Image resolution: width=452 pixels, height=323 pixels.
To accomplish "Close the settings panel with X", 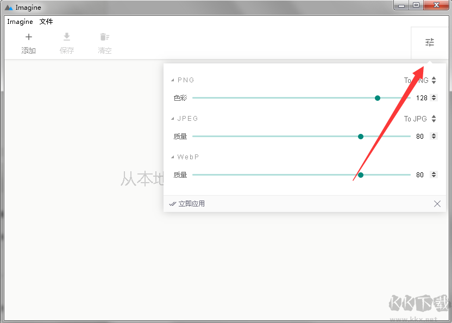I will coord(437,204).
